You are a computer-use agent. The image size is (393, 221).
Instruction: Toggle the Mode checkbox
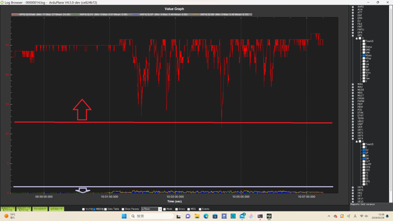(x=164, y=209)
